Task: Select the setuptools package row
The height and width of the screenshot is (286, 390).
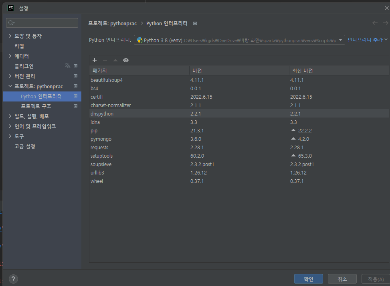Action: (x=239, y=156)
